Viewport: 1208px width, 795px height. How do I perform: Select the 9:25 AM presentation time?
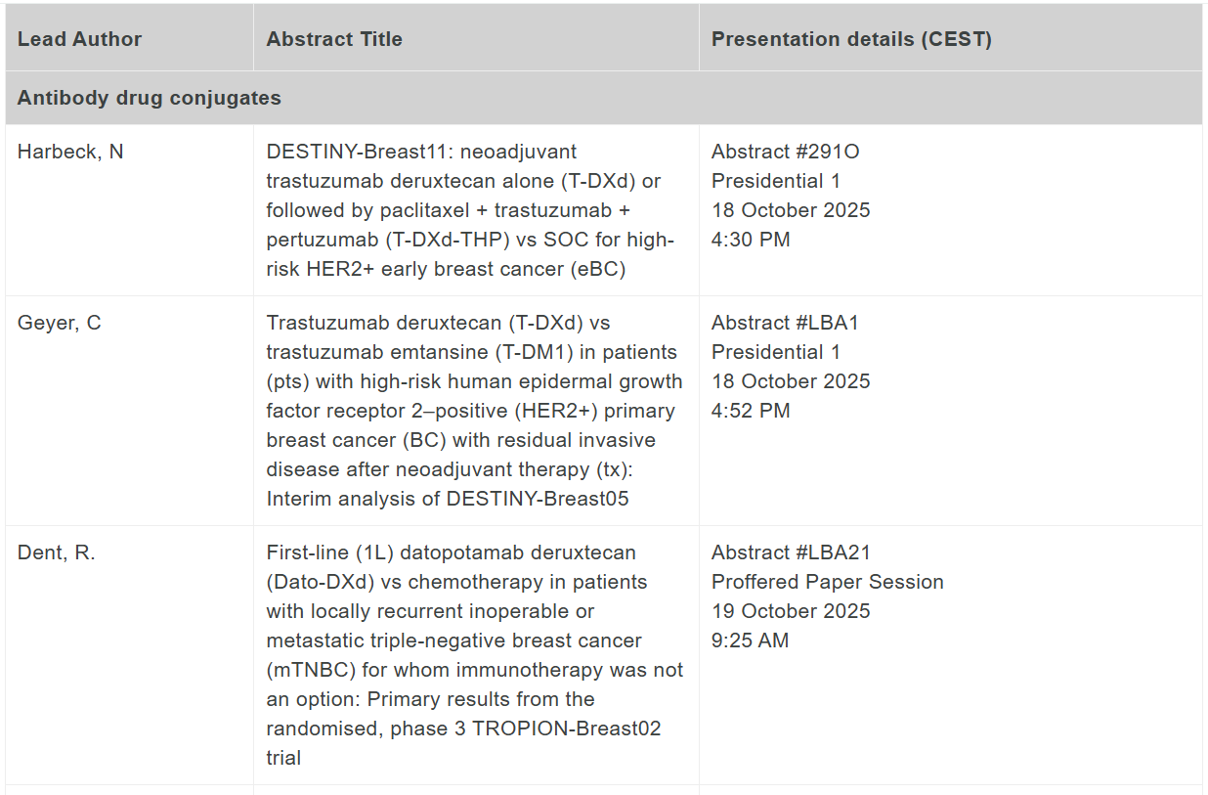coord(750,640)
